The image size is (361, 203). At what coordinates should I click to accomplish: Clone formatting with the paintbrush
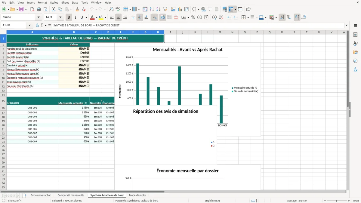[x=77, y=9]
